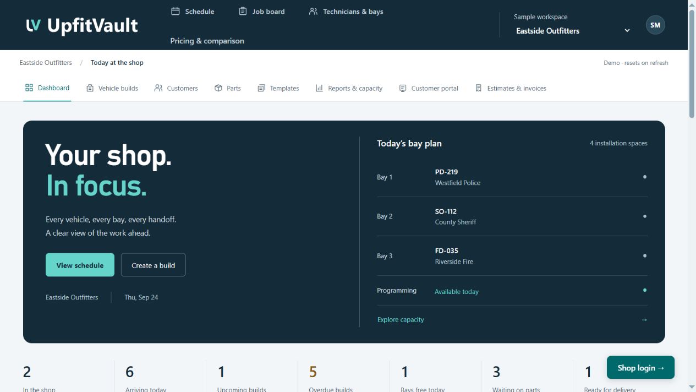The width and height of the screenshot is (696, 392).
Task: Click the Parts box icon
Action: 218,88
